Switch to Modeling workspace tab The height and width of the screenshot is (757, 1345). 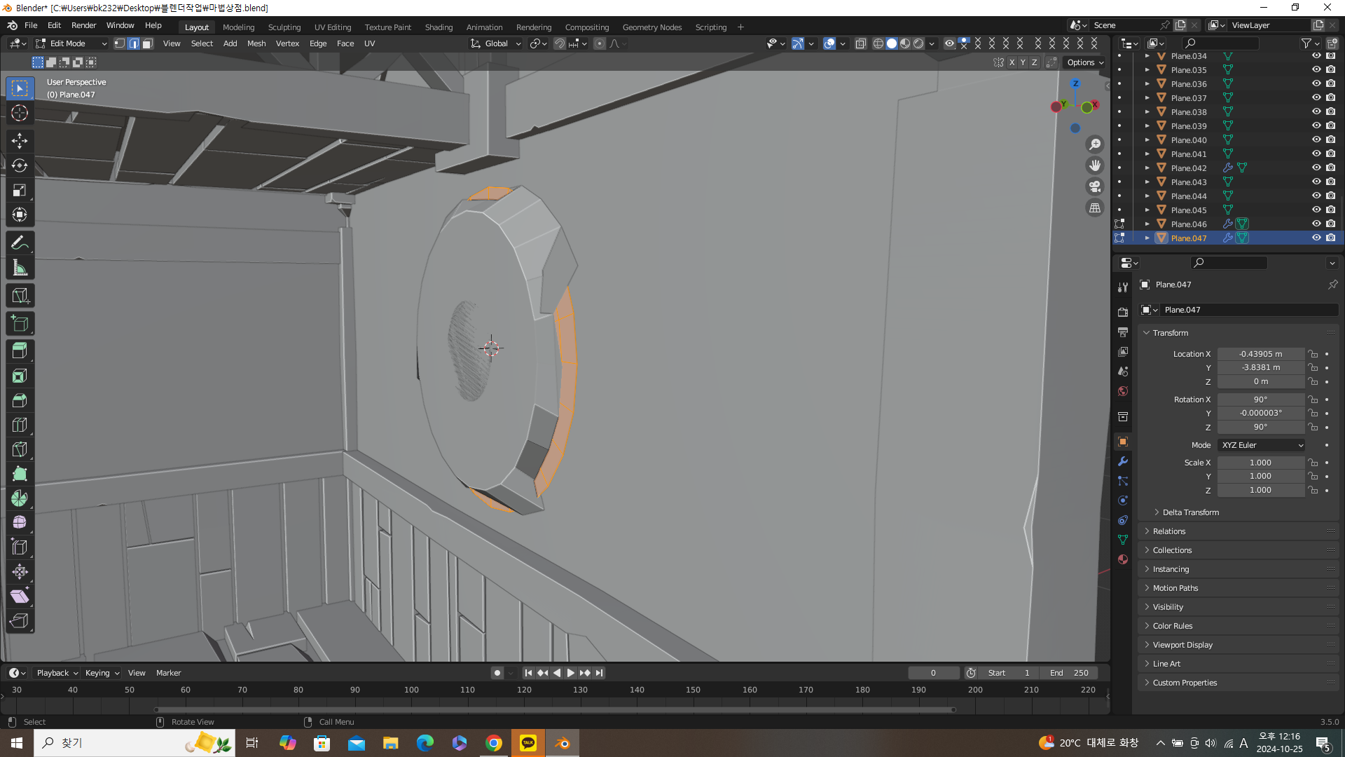pyautogui.click(x=238, y=27)
